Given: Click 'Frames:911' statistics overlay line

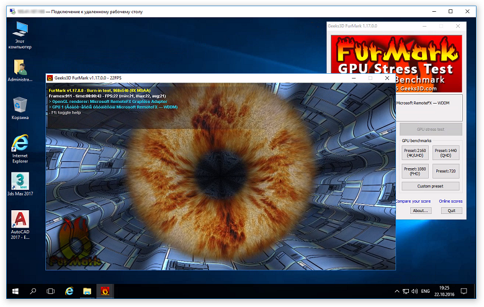Looking at the screenshot, I should point(107,96).
